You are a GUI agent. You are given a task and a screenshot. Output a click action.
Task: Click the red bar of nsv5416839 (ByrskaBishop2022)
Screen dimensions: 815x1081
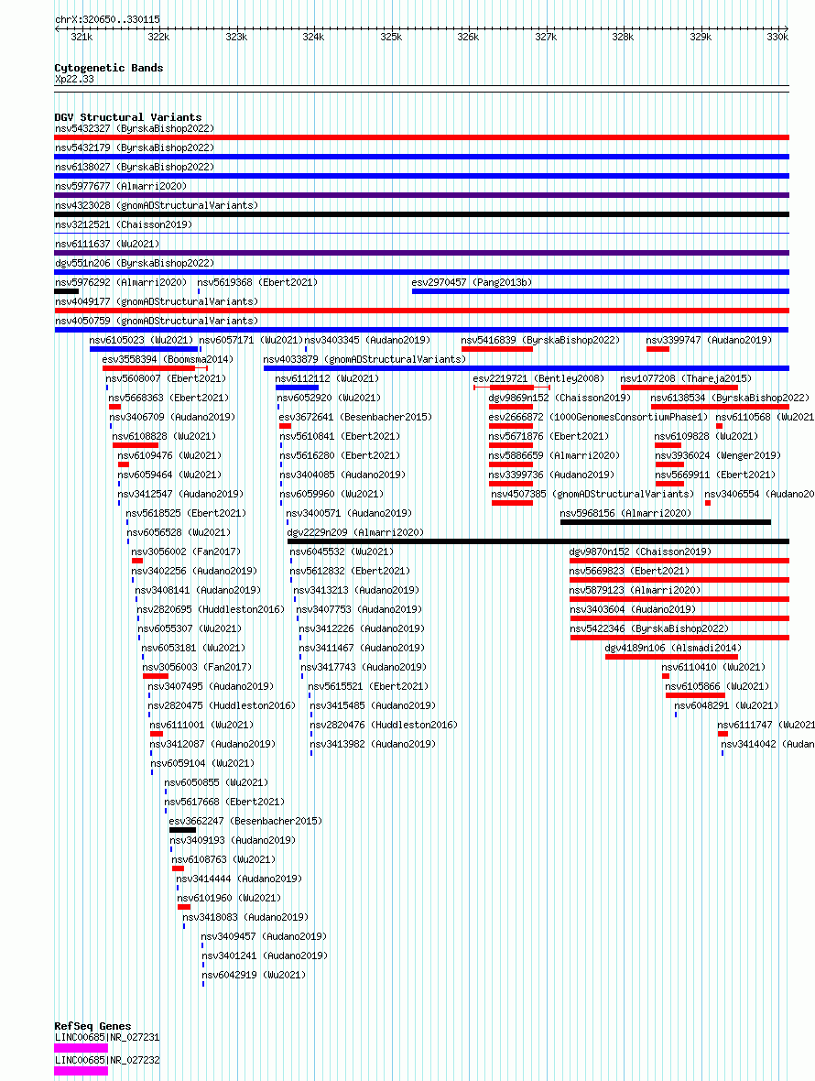coord(496,350)
